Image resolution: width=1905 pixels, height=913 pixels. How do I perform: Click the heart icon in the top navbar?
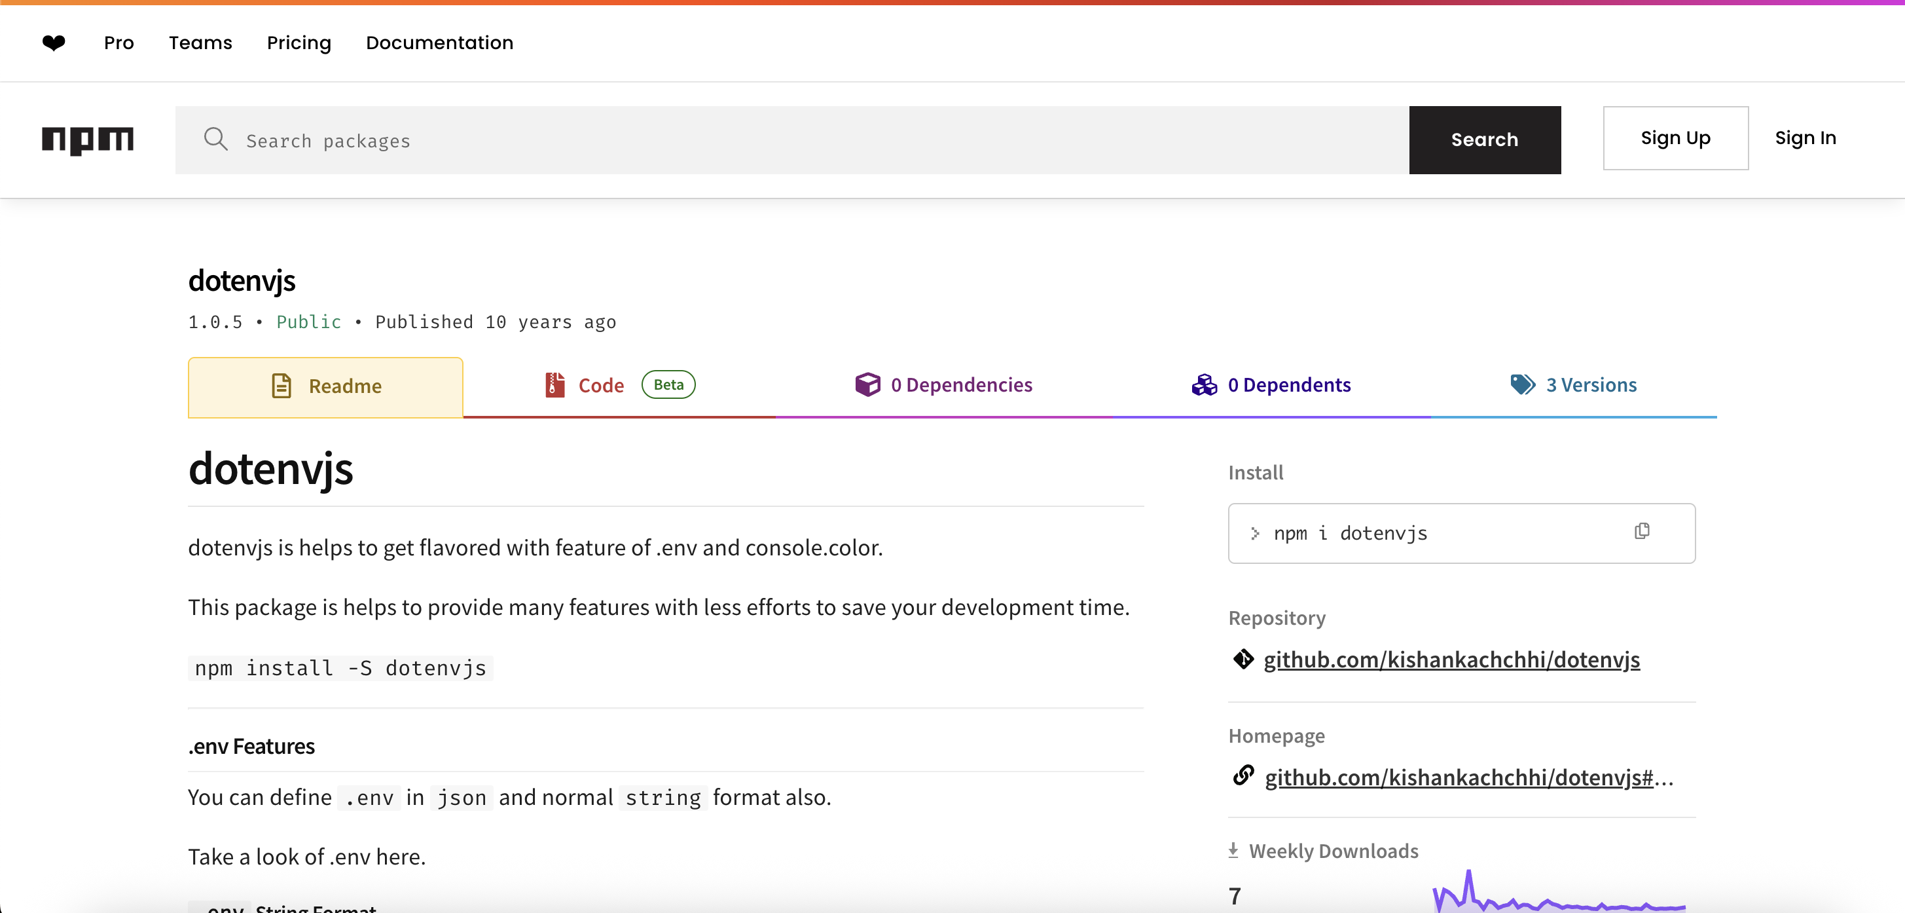tap(53, 43)
